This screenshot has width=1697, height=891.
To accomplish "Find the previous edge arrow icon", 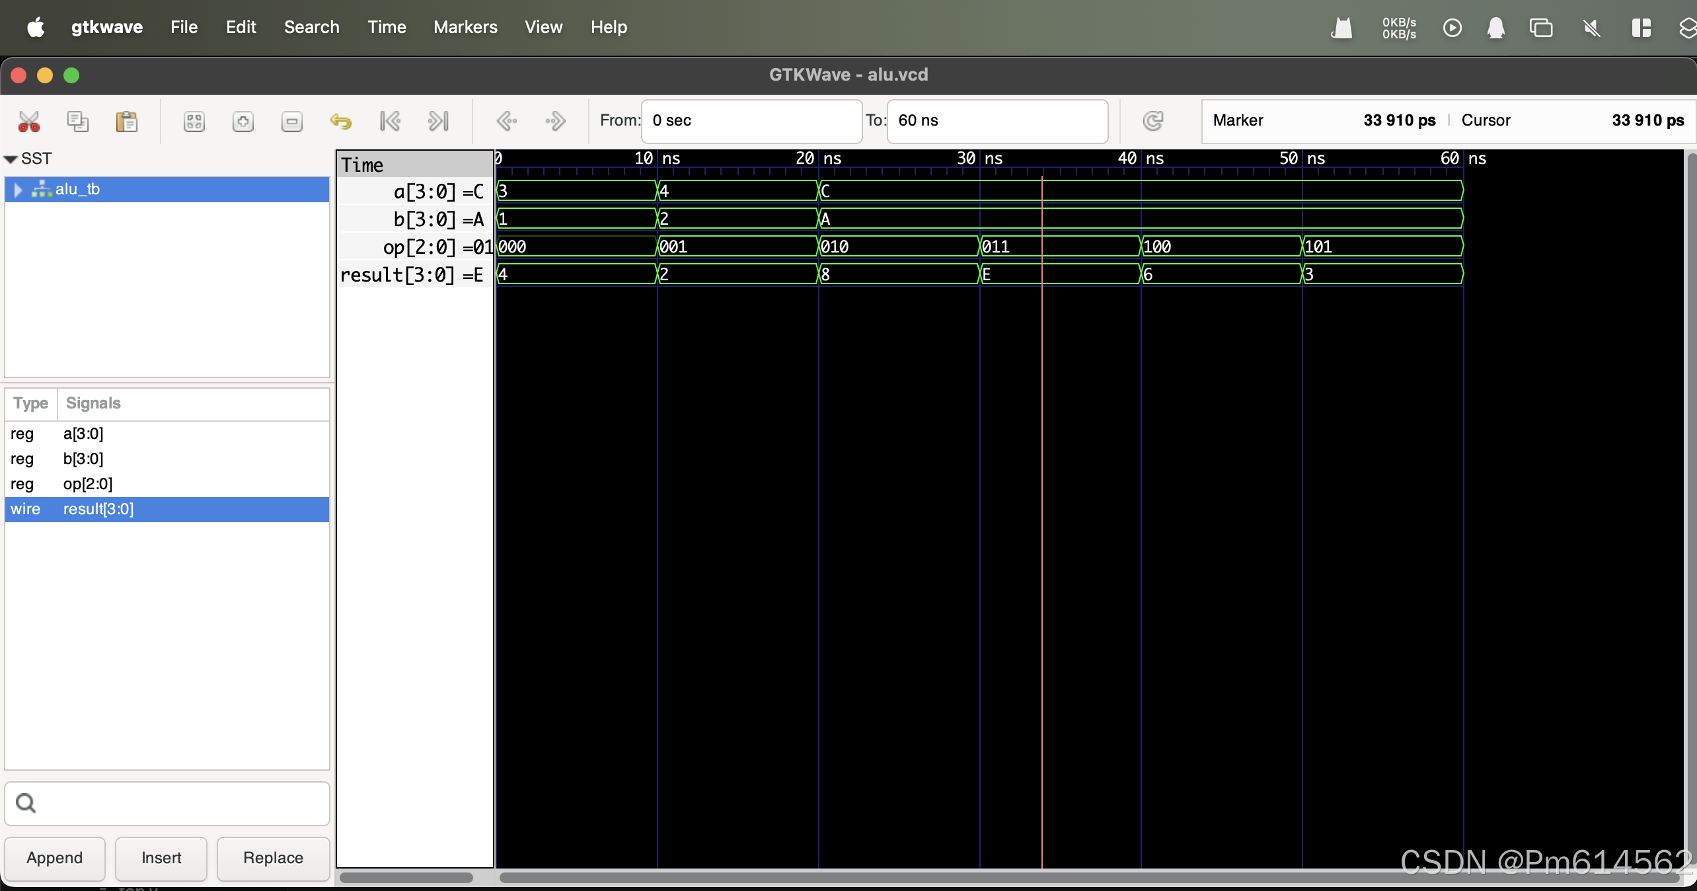I will tap(506, 122).
